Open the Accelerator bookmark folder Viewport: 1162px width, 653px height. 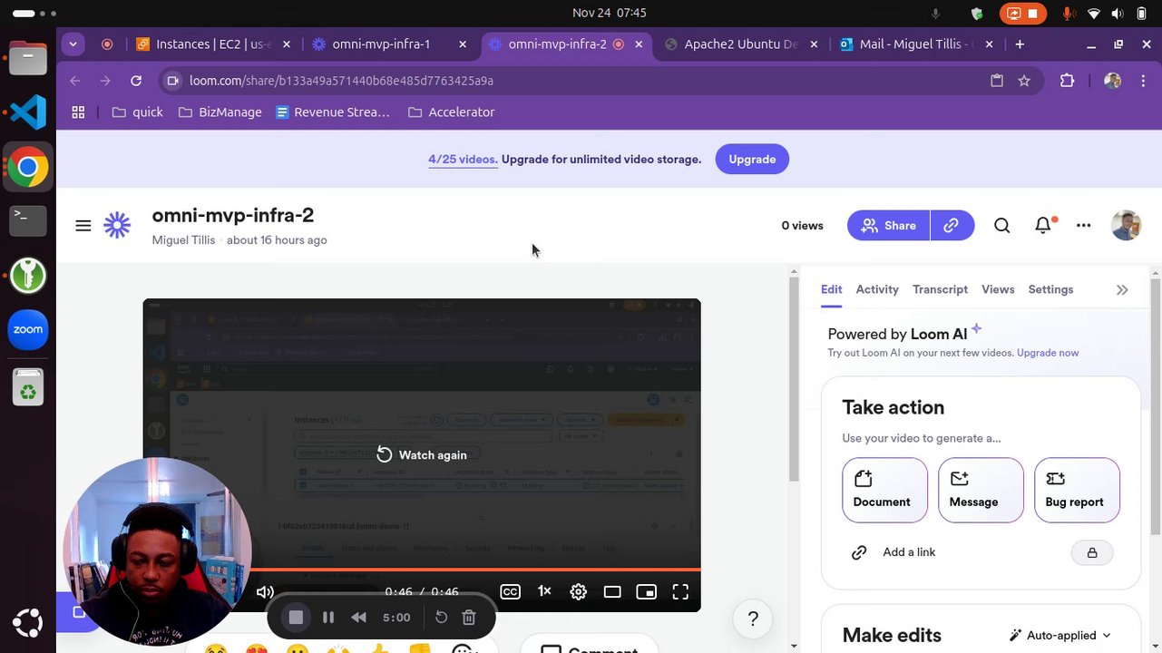point(452,112)
